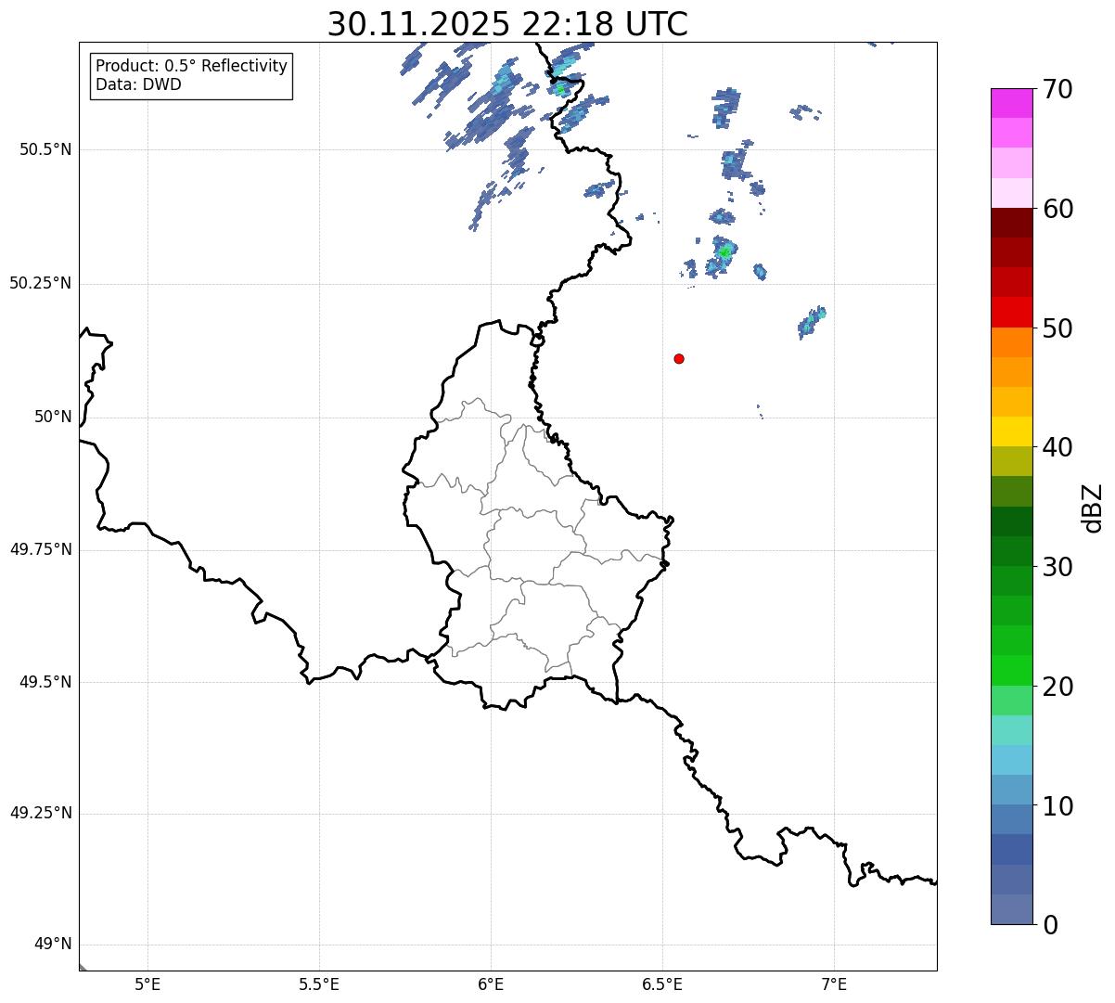This screenshot has height=1003, width=1115.
Task: Click the 5.5°E longitude label
Action: click(x=319, y=984)
